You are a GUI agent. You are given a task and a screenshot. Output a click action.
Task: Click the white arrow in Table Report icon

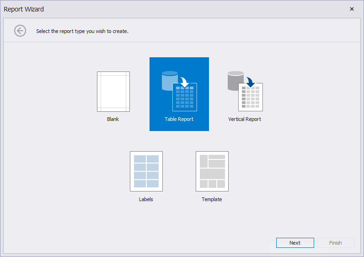184,82
